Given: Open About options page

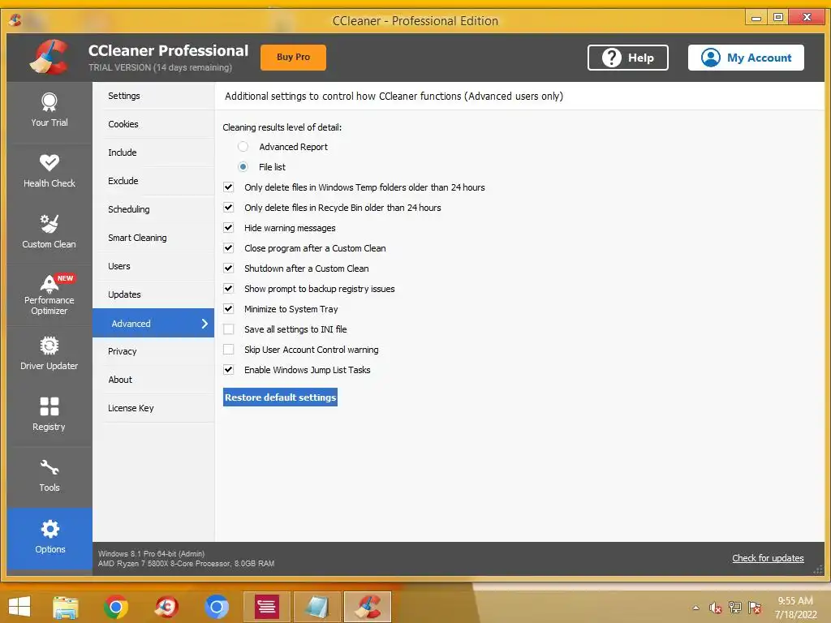Looking at the screenshot, I should (x=153, y=380).
